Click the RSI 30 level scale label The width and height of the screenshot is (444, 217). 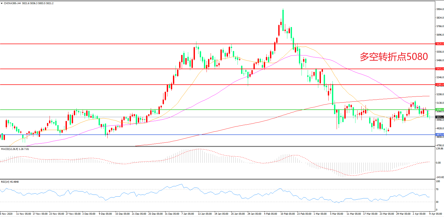point(437,202)
